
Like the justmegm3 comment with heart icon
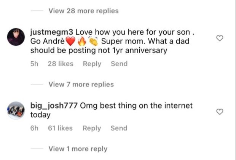219,38
